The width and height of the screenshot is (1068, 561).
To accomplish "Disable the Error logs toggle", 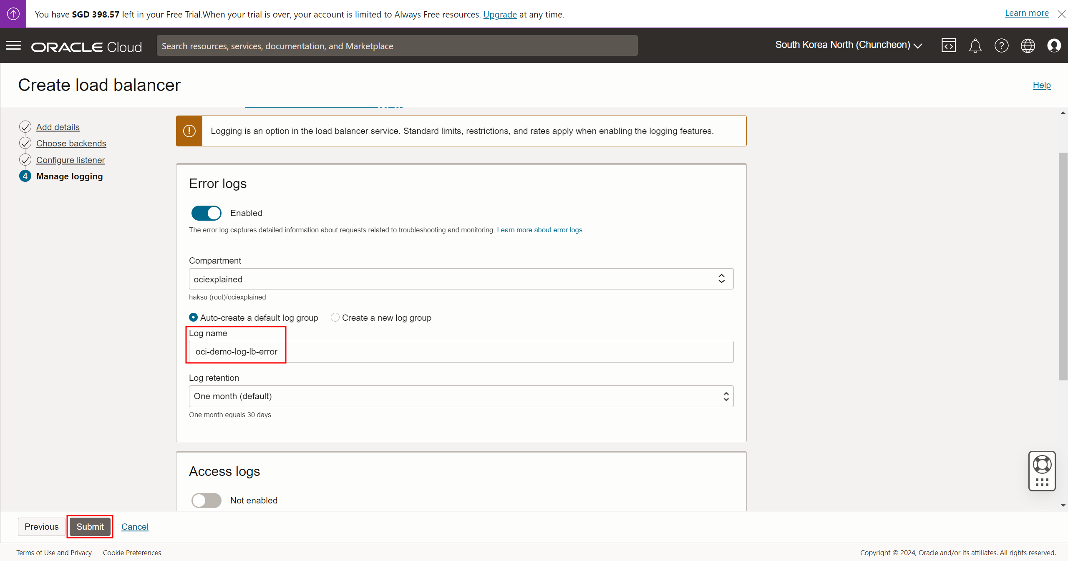I will tap(206, 213).
